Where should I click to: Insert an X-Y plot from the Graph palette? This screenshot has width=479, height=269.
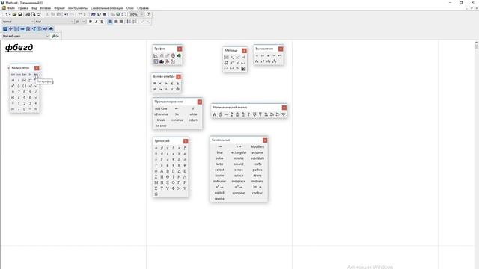[156, 55]
